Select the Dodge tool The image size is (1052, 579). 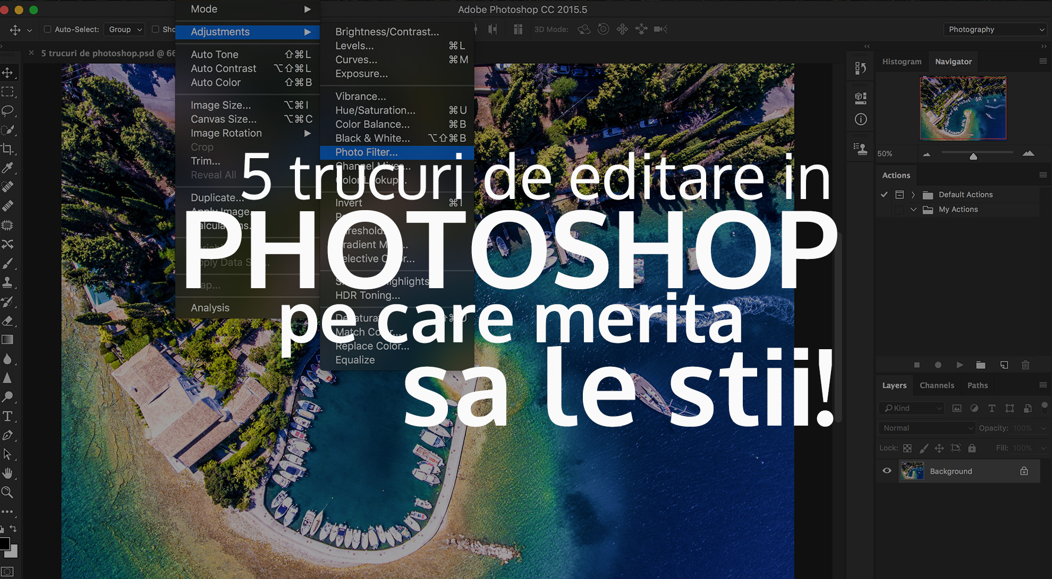(x=7, y=397)
